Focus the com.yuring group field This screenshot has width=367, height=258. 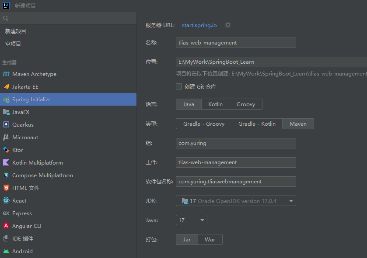236,143
